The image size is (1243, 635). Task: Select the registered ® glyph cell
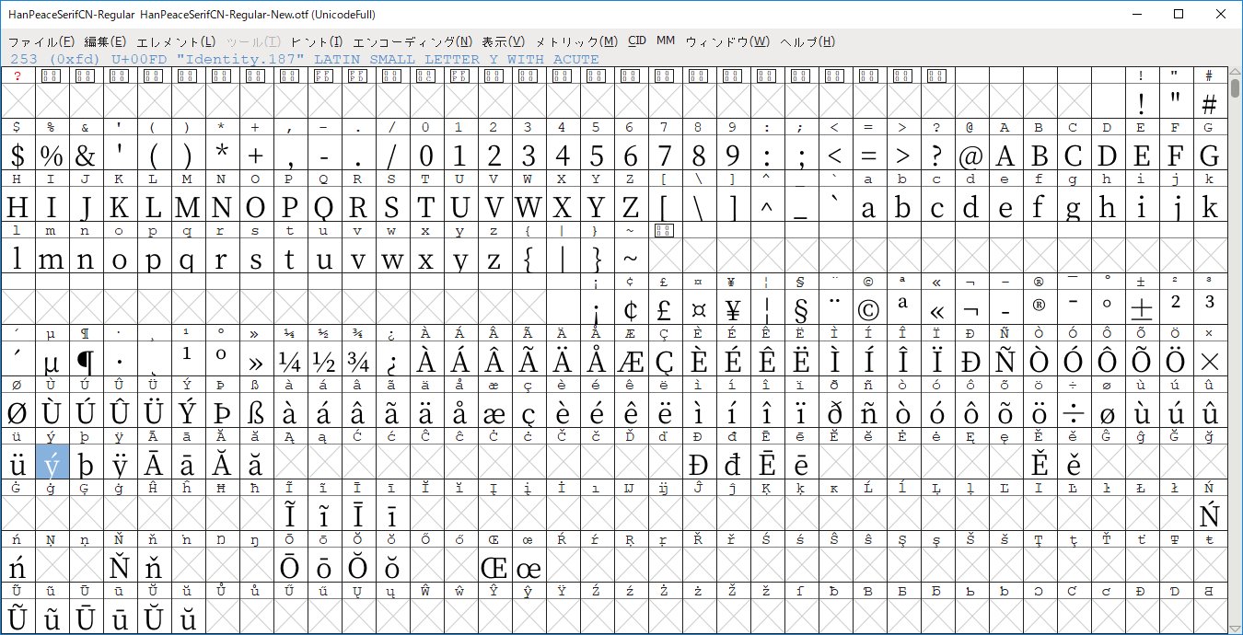click(x=1039, y=308)
